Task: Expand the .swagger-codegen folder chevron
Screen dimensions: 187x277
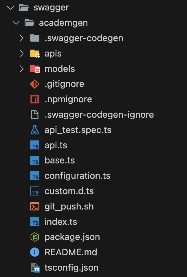Action: point(21,38)
